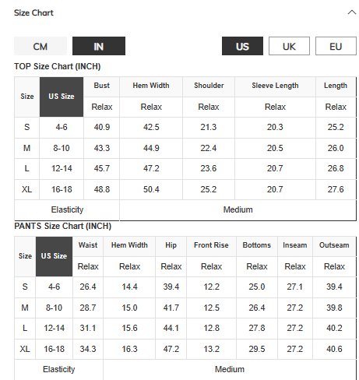Viewport: 359px width, 380px height.
Task: Click the Inseam column header
Action: coord(295,245)
